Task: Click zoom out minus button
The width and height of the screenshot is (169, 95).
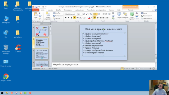Action: point(136,69)
